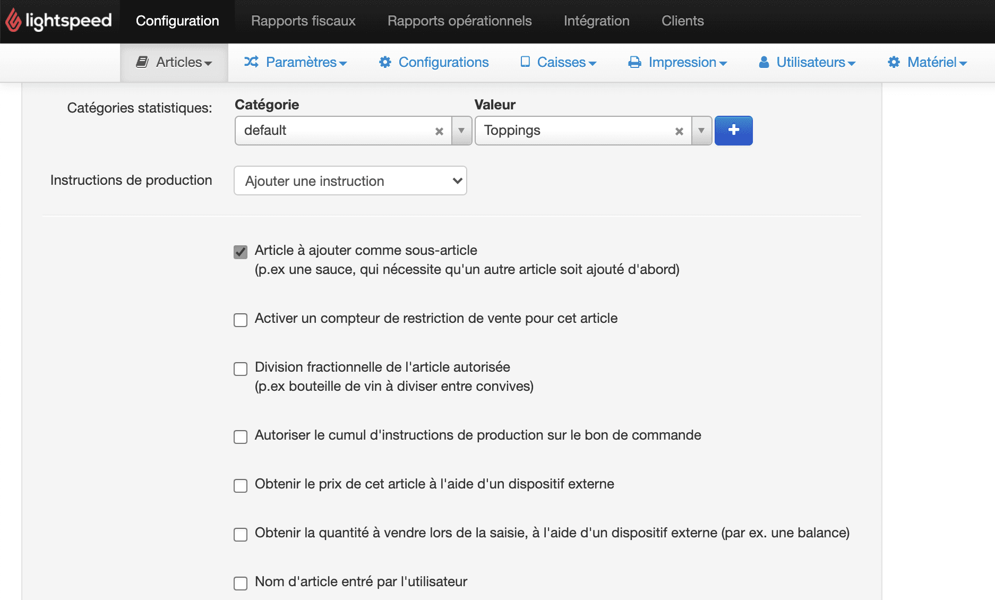Enable the sale restriction counter checkbox
This screenshot has width=995, height=600.
tap(240, 320)
